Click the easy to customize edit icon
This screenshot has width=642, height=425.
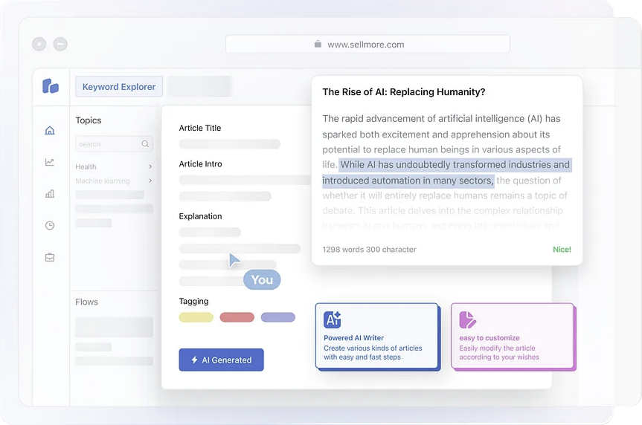pyautogui.click(x=467, y=319)
